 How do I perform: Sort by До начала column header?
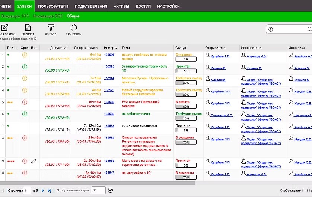[x=55, y=48]
